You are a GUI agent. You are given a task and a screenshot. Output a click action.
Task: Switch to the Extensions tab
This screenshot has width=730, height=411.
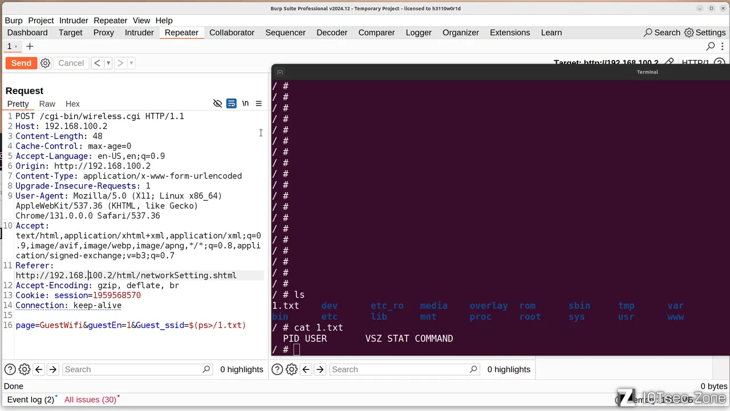510,32
